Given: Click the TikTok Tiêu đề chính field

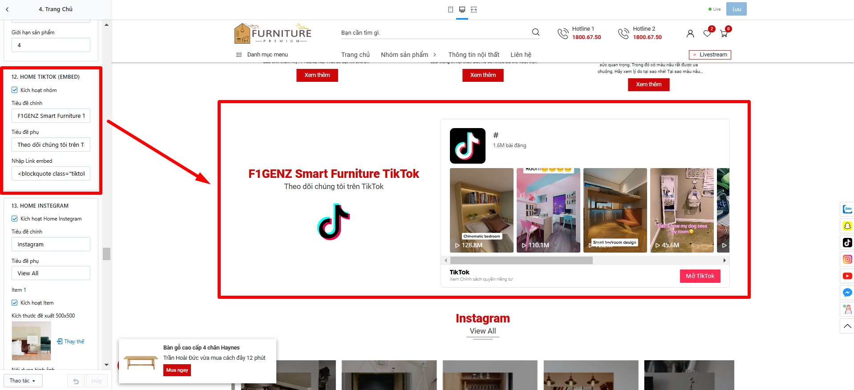Looking at the screenshot, I should 51,116.
